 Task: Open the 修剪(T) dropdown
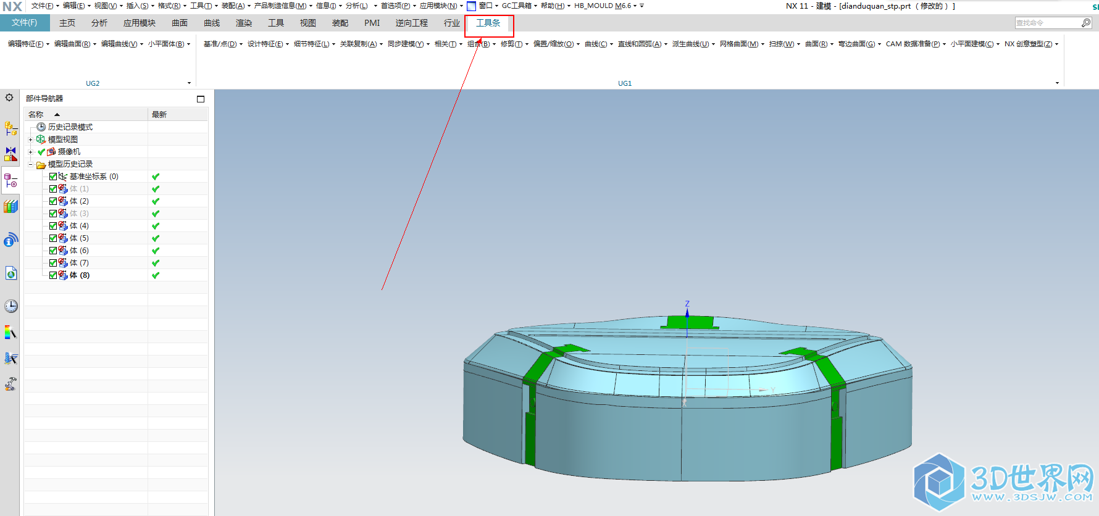514,44
